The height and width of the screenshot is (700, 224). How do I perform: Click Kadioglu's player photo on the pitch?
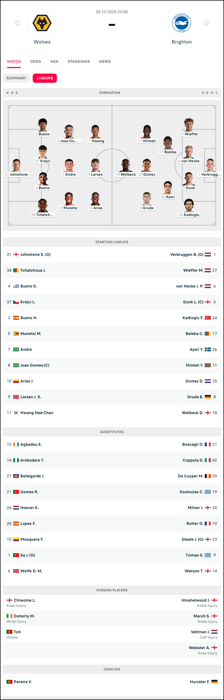pos(189,205)
